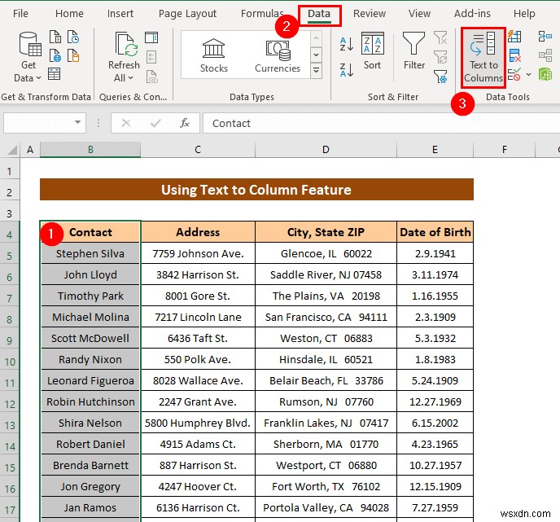Toggle the Filter funnel button
560x522 pixels.
pos(414,50)
